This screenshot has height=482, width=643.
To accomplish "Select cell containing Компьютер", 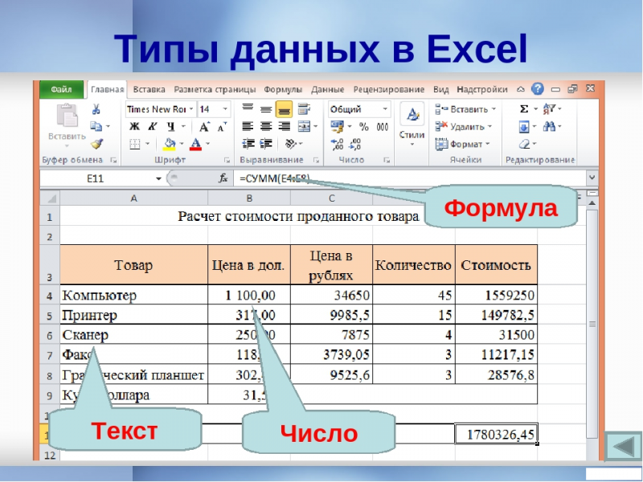I will (x=133, y=295).
